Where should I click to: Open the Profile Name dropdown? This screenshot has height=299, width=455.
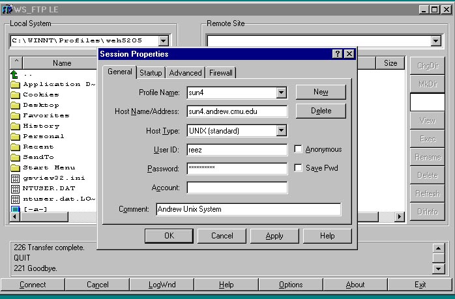click(281, 93)
